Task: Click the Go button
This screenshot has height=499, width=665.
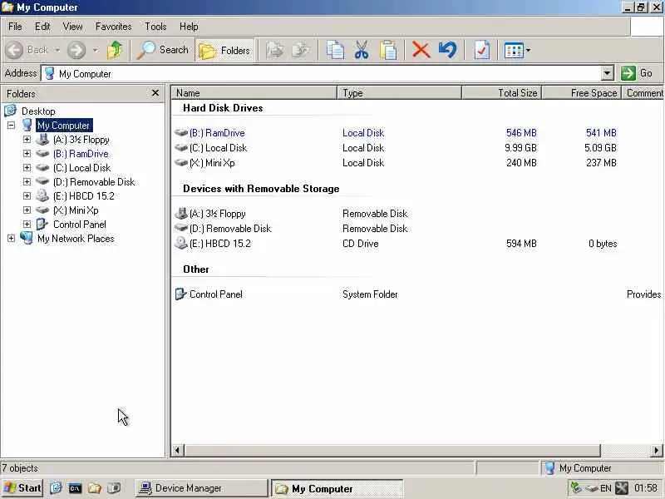Action: click(637, 73)
